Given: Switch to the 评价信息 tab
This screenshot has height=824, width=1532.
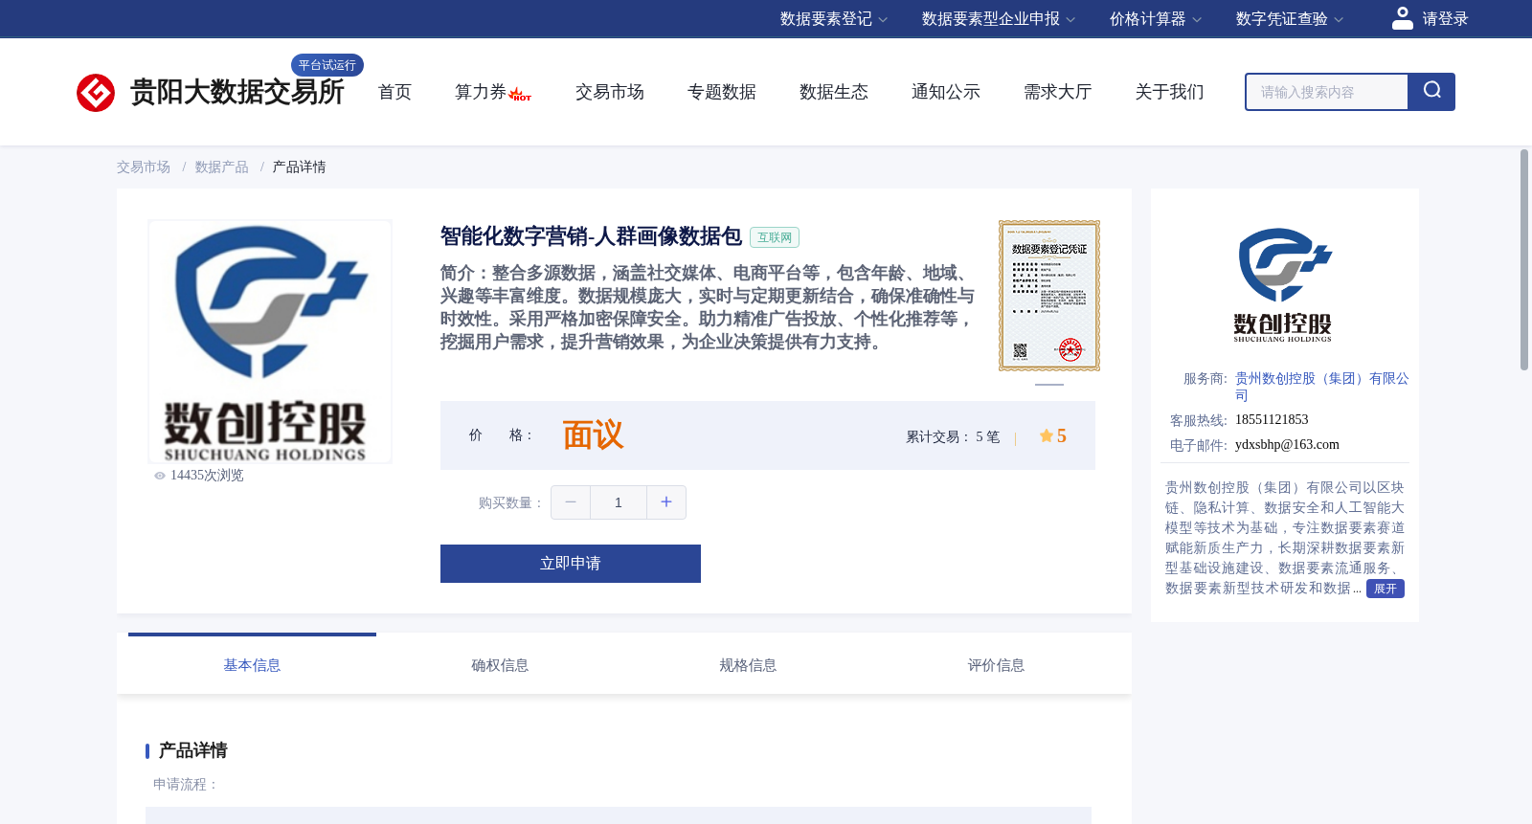Looking at the screenshot, I should coord(996,665).
